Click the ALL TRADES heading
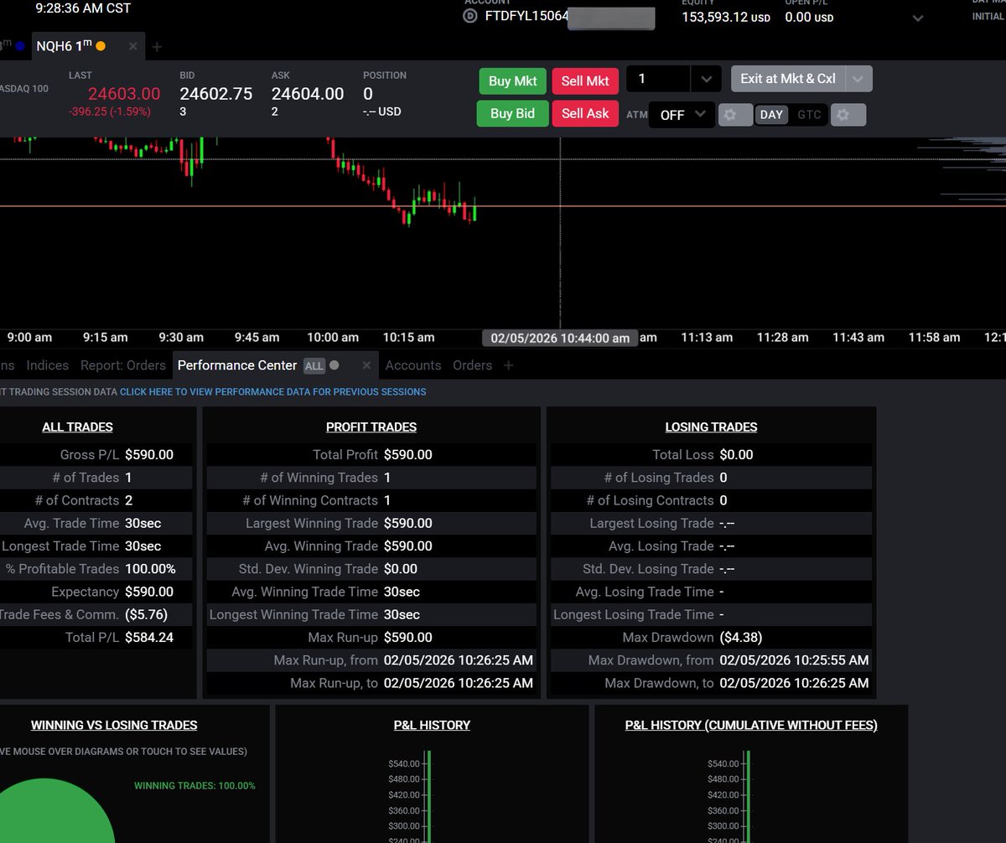The image size is (1006, 843). tap(77, 427)
